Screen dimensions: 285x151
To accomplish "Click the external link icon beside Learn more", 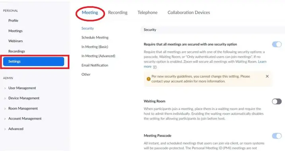I will point(155,67).
